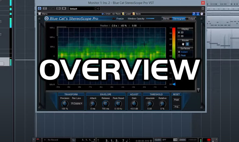Click Undo in the plugin toolbar

(106, 14)
